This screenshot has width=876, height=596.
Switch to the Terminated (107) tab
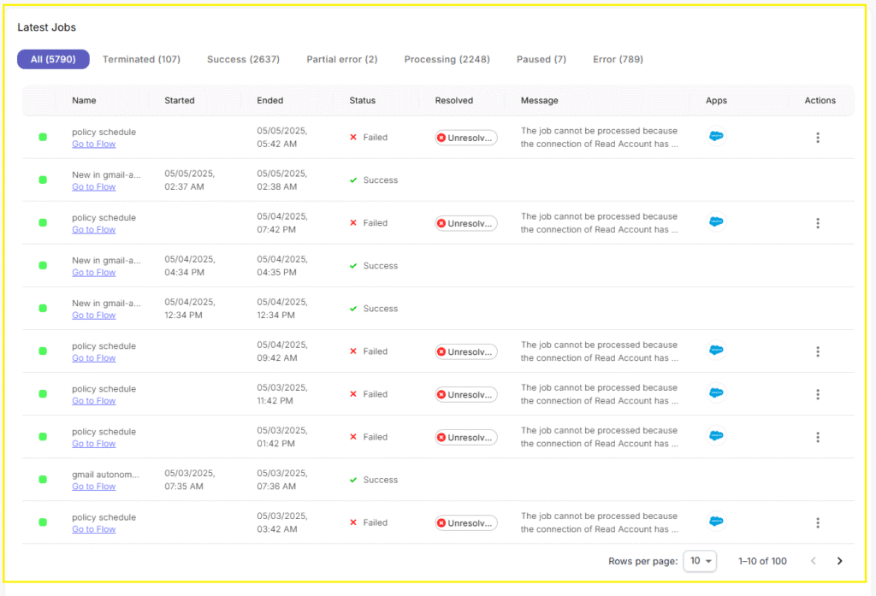tap(141, 59)
